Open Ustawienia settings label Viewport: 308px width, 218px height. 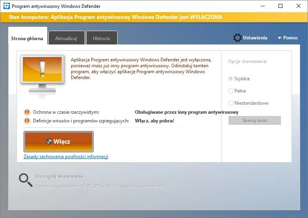click(x=255, y=38)
